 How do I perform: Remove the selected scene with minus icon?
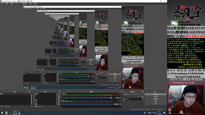tap(4, 107)
